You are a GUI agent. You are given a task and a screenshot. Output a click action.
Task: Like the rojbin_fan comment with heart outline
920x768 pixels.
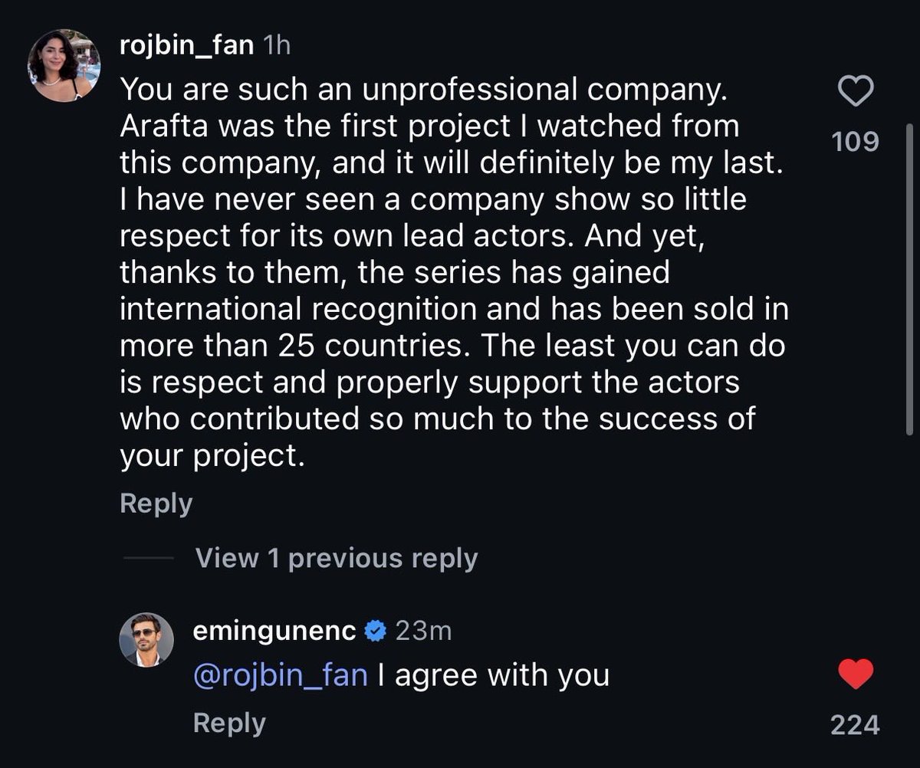[x=855, y=92]
